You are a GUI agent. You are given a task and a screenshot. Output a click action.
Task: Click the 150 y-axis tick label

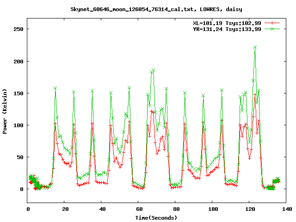[18, 93]
